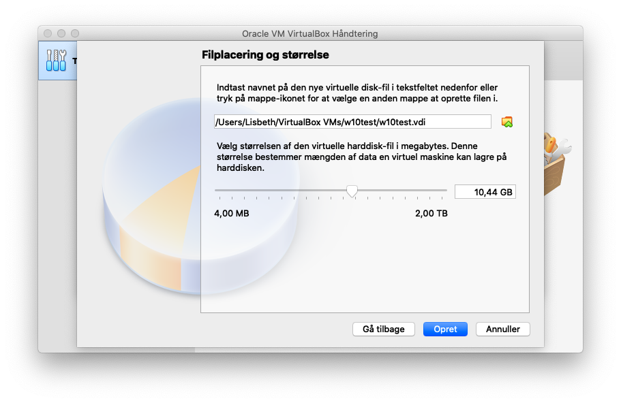This screenshot has width=621, height=403.
Task: Click the Indtast navnet instruction text
Action: (357, 93)
